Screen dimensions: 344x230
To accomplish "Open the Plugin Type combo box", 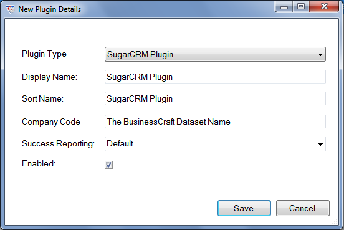I will [215, 54].
